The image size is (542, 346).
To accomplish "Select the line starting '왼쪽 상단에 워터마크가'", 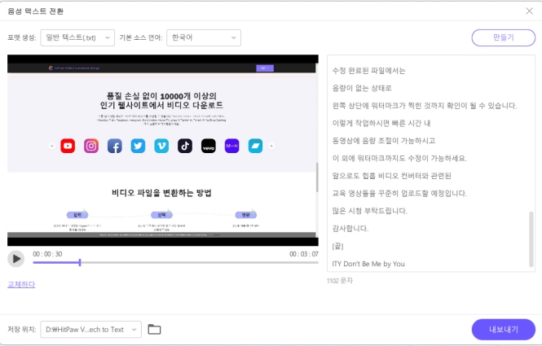I will coord(425,106).
